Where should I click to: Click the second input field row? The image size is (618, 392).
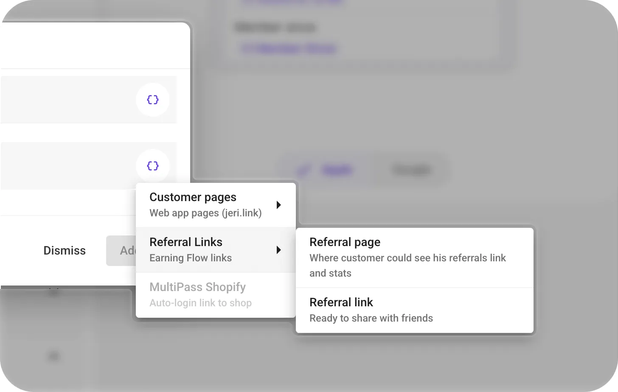(x=68, y=165)
